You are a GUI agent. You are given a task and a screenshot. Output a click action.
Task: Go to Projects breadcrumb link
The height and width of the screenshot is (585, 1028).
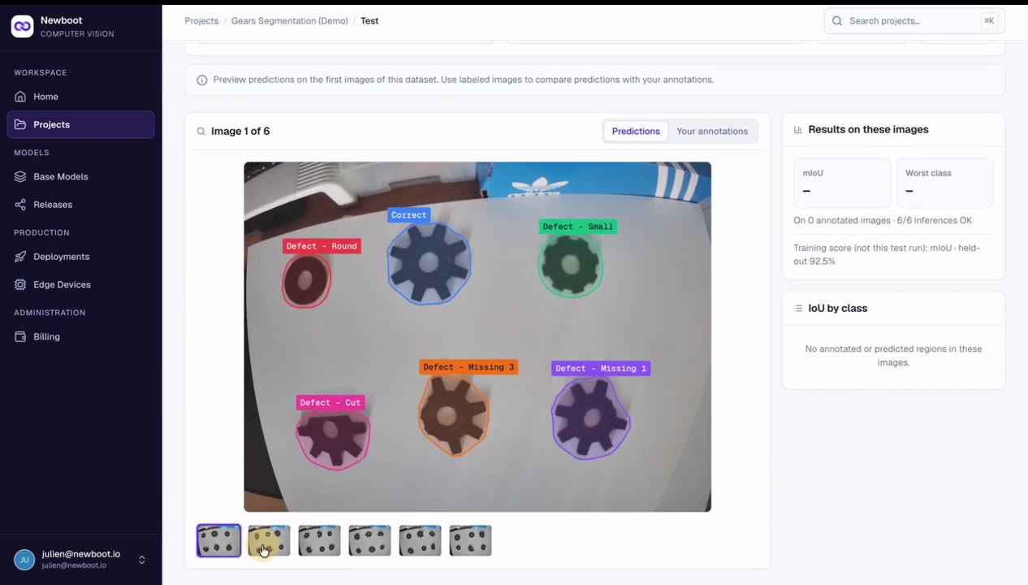[201, 21]
